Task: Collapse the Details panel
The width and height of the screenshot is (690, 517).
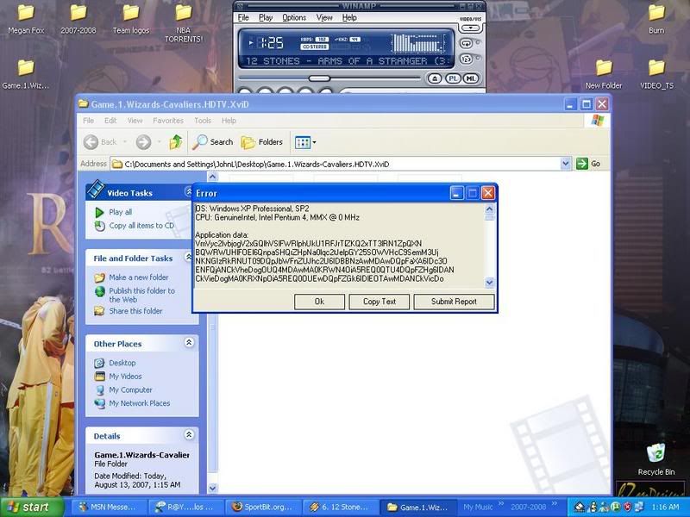Action: 189,434
